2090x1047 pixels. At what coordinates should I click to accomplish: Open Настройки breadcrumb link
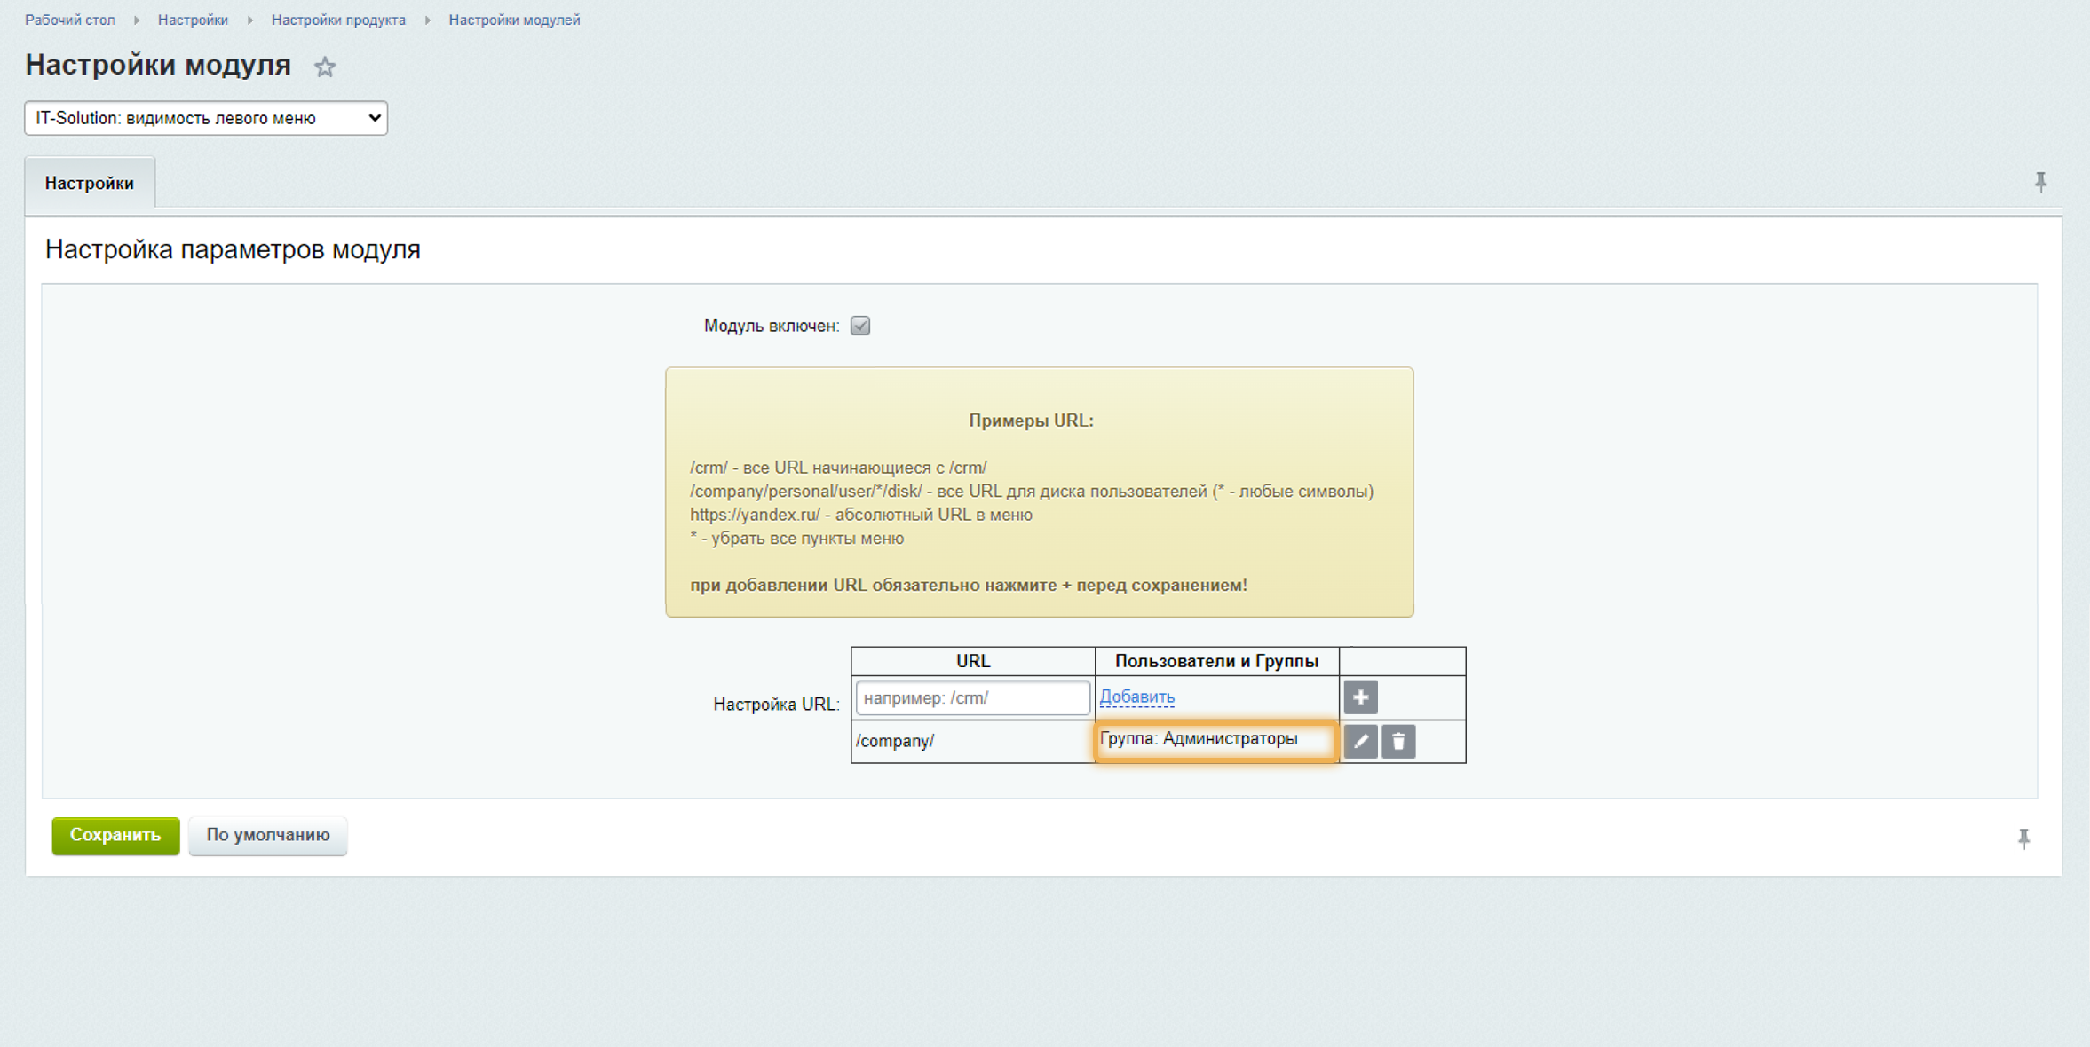[193, 20]
